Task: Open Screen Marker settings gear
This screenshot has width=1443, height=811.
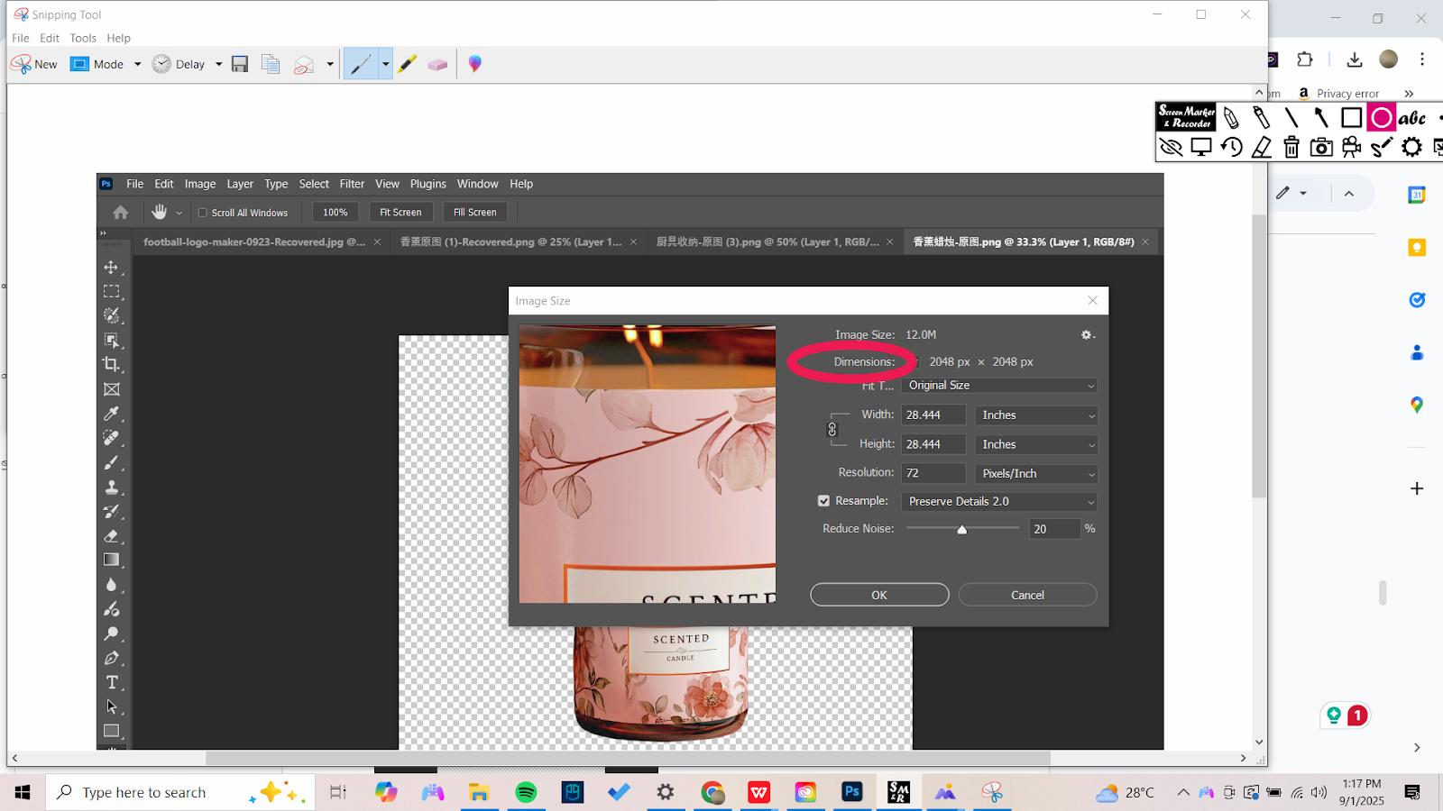Action: [x=1411, y=147]
